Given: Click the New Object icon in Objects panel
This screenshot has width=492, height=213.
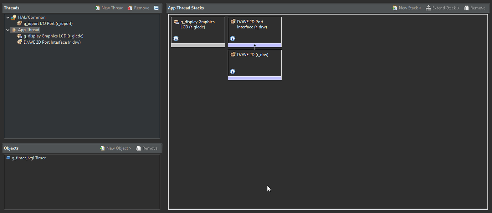Looking at the screenshot, I should [x=103, y=148].
